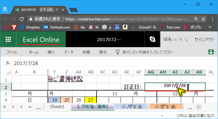
Task: Open the iCloudメール bookmark
Action: point(144,27)
